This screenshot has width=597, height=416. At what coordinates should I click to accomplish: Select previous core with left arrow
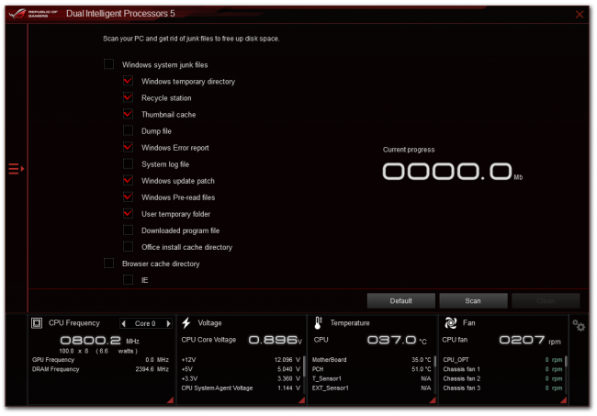point(123,323)
